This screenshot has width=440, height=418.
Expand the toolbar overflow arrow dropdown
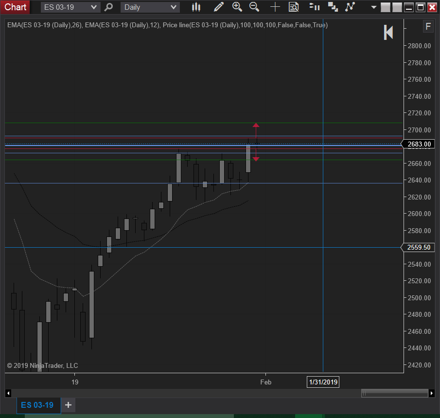pos(373,7)
